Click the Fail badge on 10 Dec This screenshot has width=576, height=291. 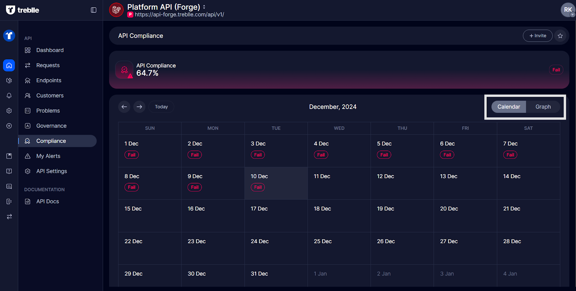click(x=258, y=187)
